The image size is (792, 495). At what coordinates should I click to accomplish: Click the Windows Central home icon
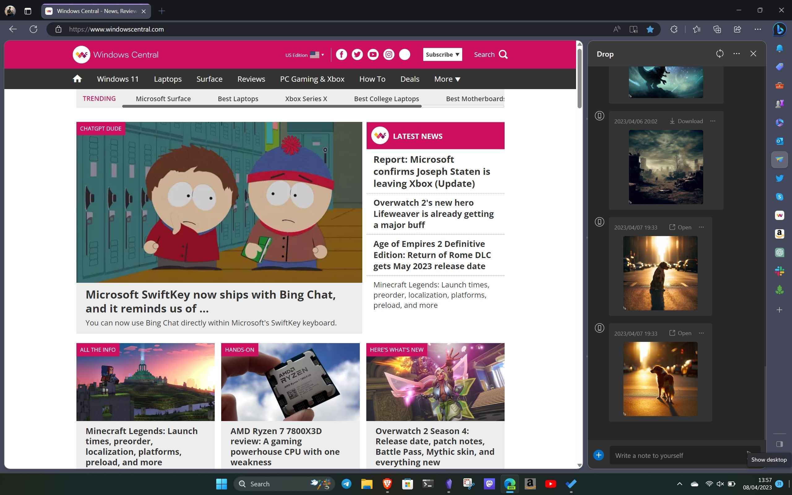click(x=77, y=79)
